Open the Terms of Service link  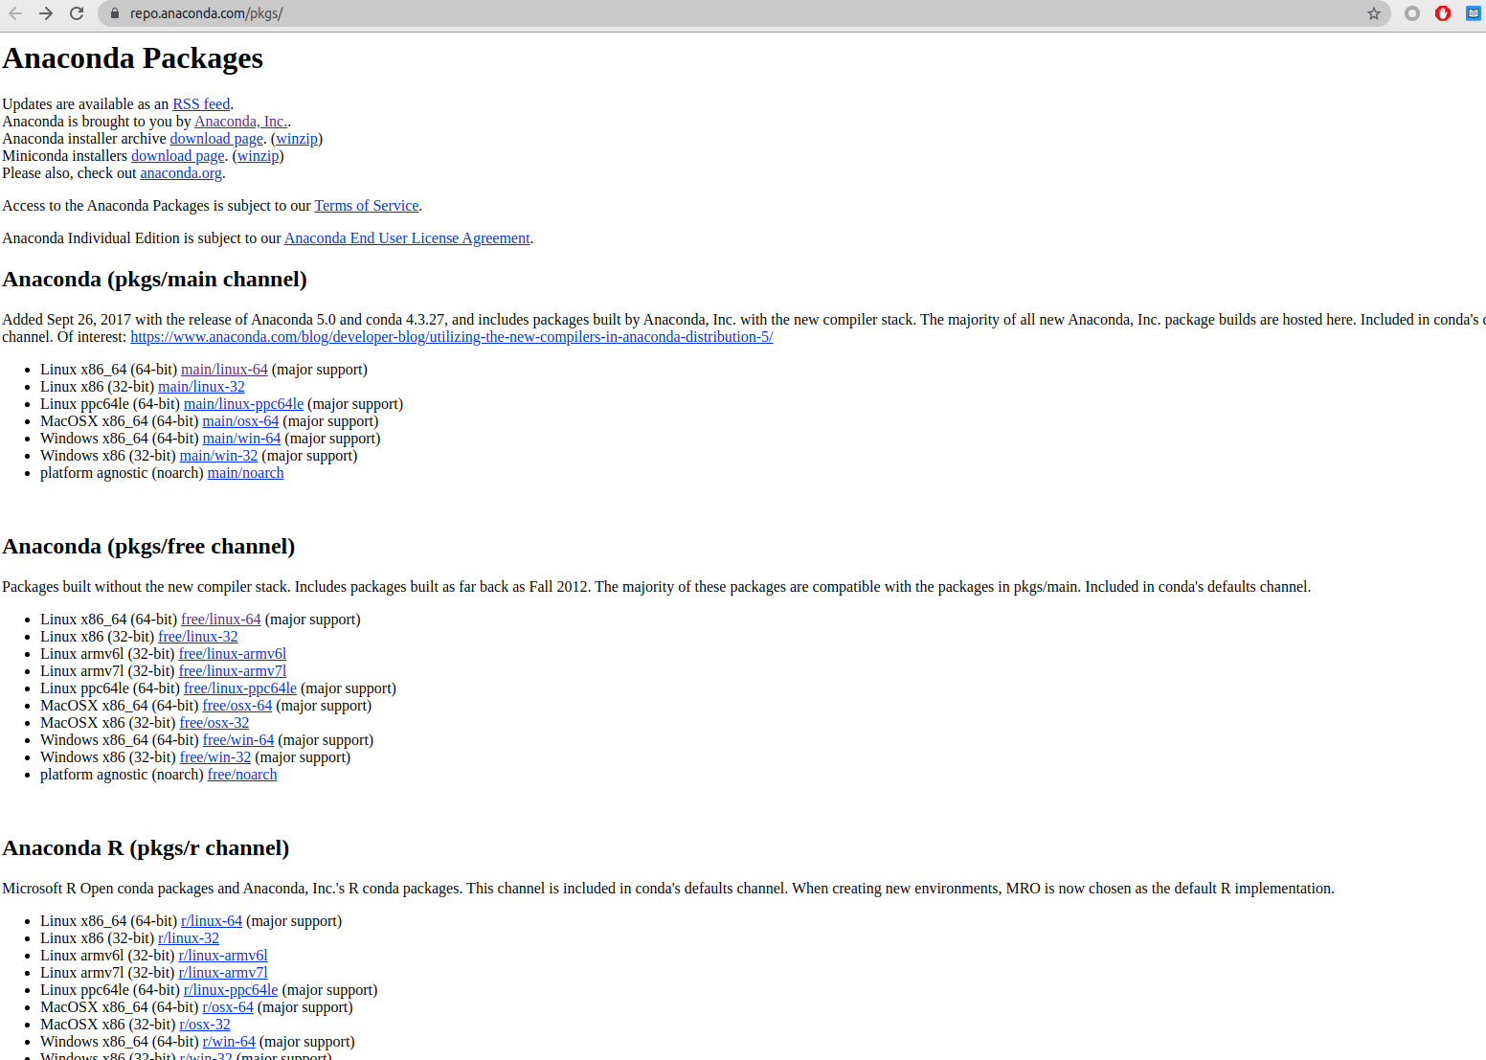[366, 206]
